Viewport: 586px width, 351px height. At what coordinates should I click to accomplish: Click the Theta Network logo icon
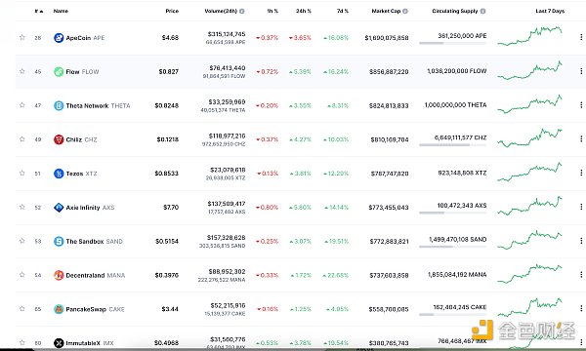[x=59, y=105]
